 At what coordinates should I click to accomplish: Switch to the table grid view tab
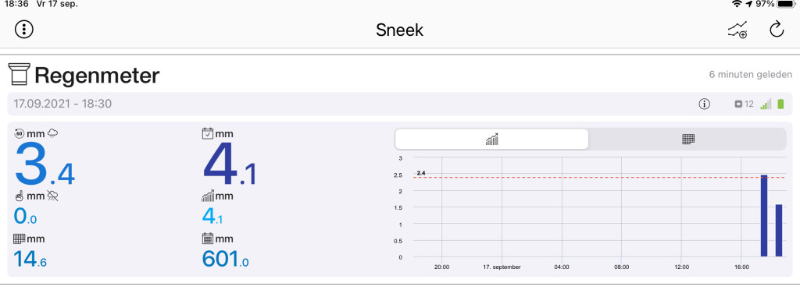tap(689, 140)
